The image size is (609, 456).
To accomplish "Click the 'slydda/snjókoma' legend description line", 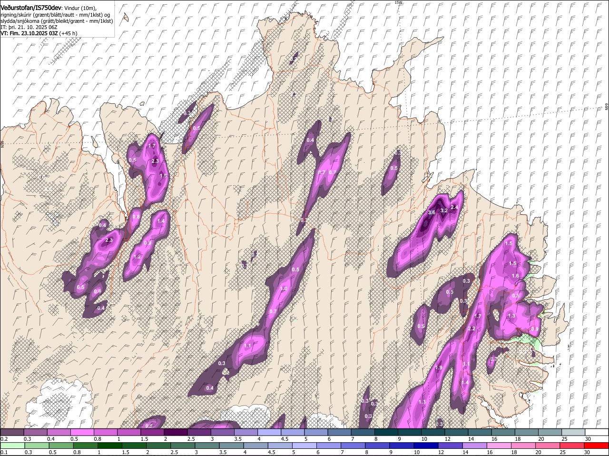I will tap(57, 21).
